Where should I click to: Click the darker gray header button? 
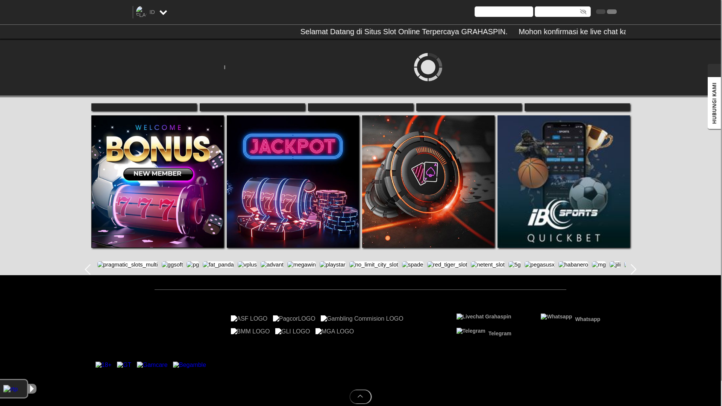tap(601, 12)
